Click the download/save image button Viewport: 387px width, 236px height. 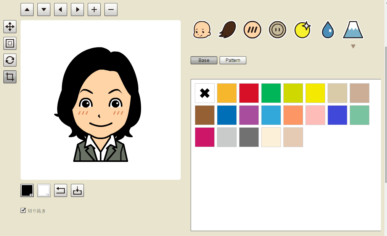point(77,190)
